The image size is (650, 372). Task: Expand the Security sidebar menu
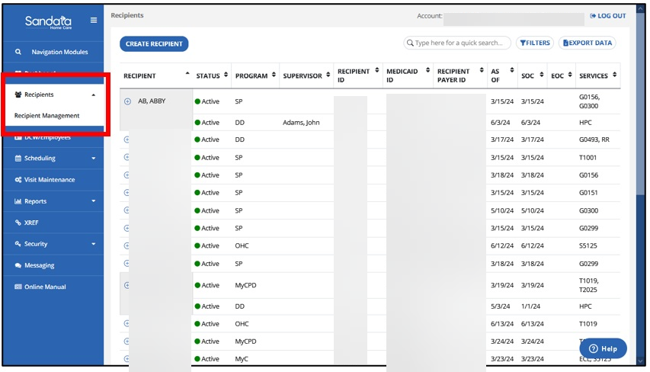click(93, 244)
